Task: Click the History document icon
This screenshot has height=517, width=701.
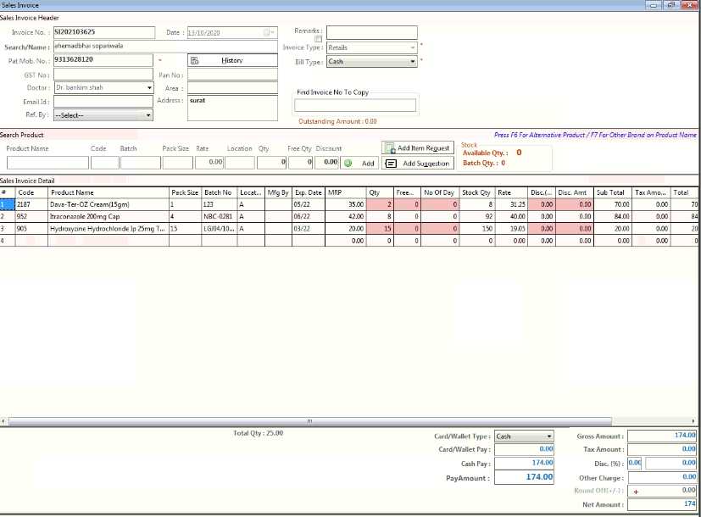Action: [x=195, y=60]
